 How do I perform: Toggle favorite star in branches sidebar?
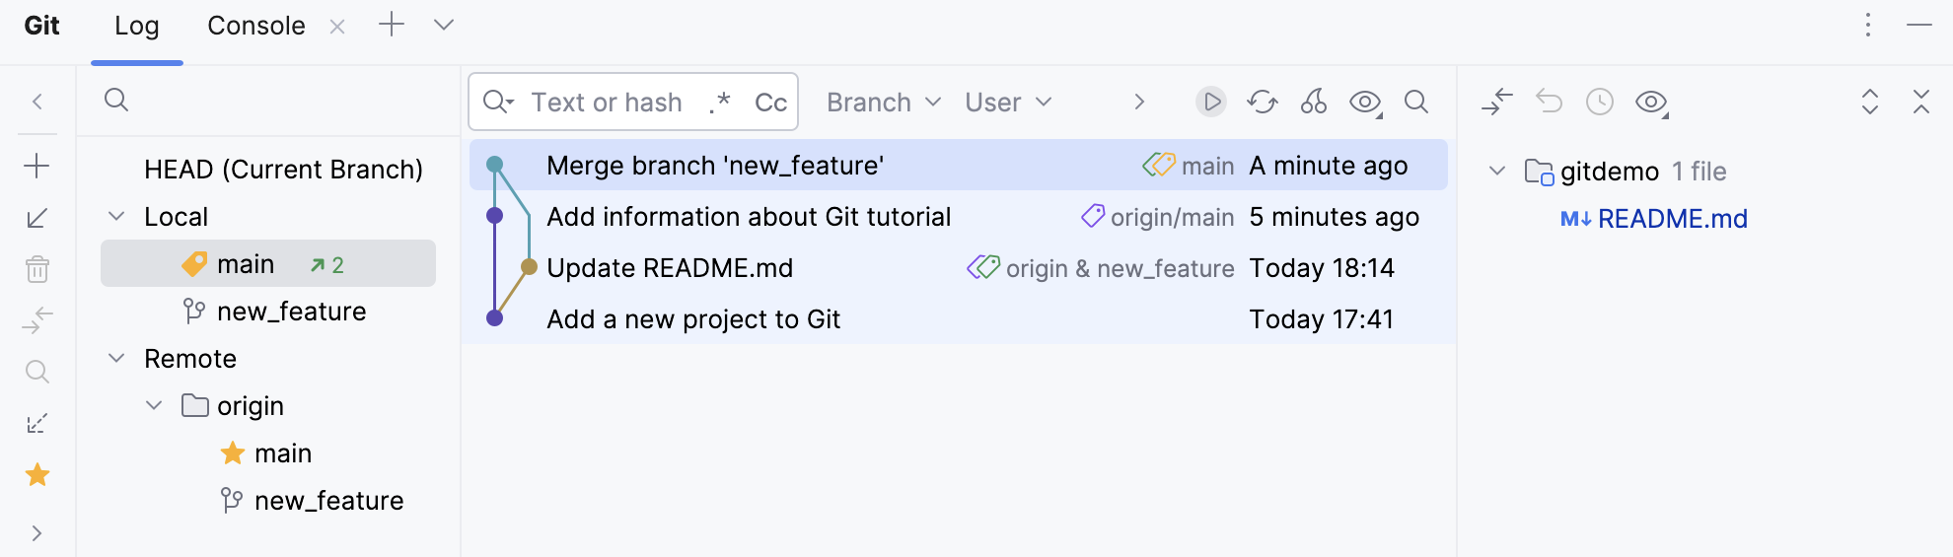tap(37, 475)
